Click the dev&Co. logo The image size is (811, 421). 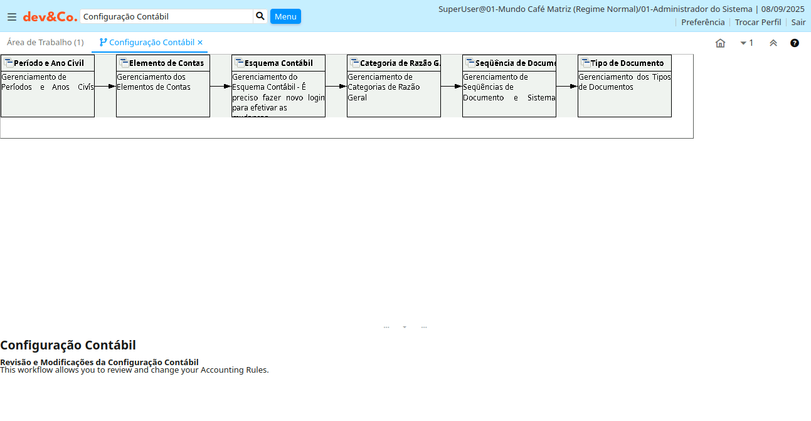[x=50, y=17]
